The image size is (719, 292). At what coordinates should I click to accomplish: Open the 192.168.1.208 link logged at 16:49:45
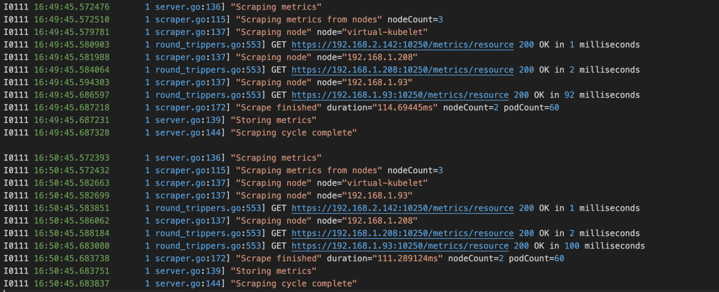pos(402,70)
